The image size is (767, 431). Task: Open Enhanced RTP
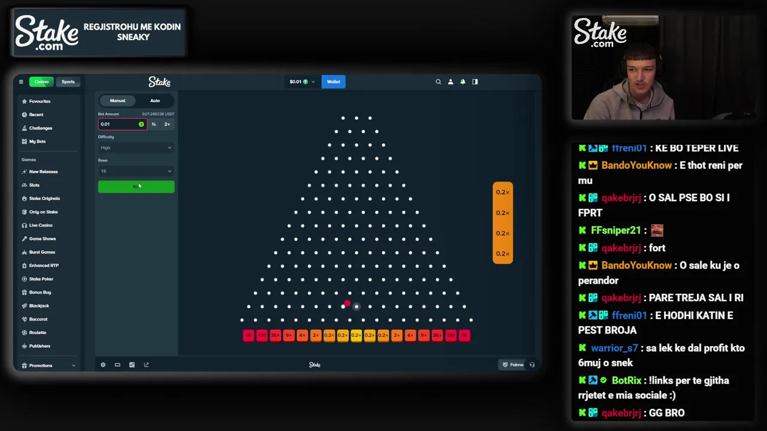tap(44, 265)
